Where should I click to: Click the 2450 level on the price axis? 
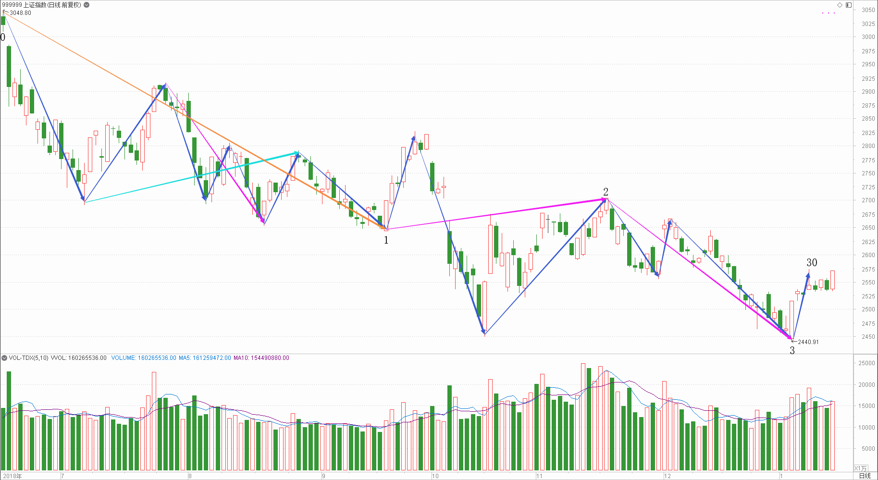click(868, 337)
